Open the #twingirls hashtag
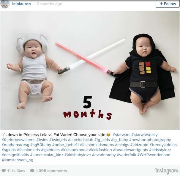The height and width of the screenshot is (176, 180). (x=58, y=140)
